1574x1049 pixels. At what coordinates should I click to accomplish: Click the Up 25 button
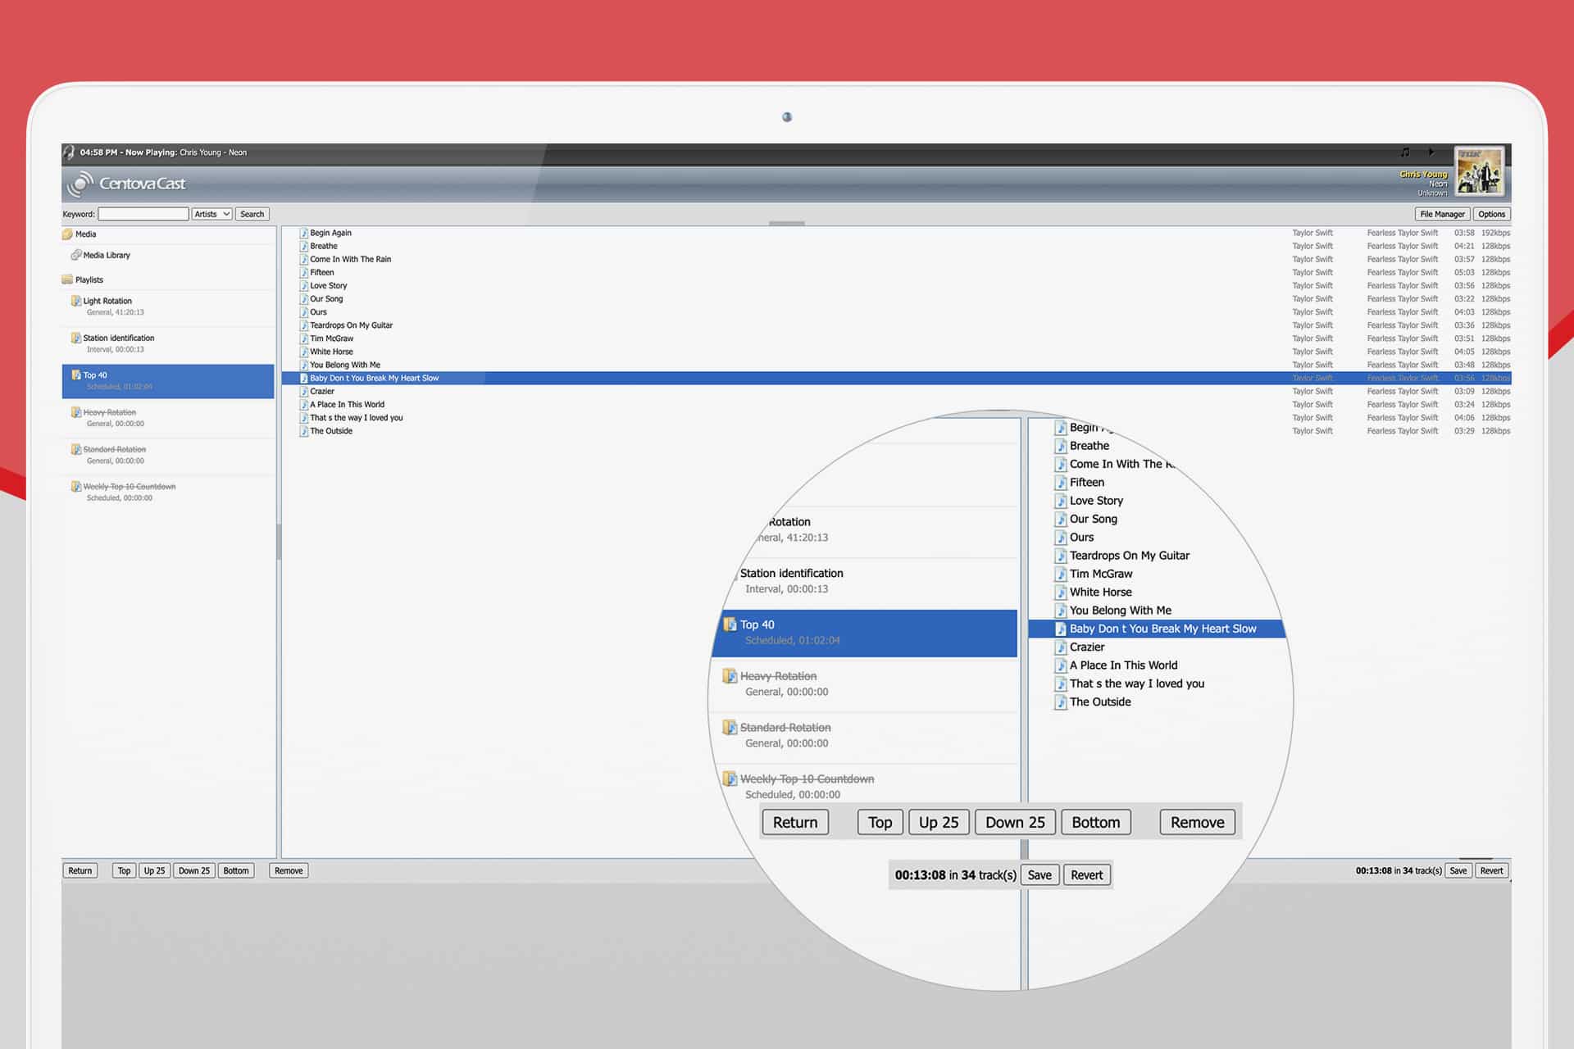[154, 870]
